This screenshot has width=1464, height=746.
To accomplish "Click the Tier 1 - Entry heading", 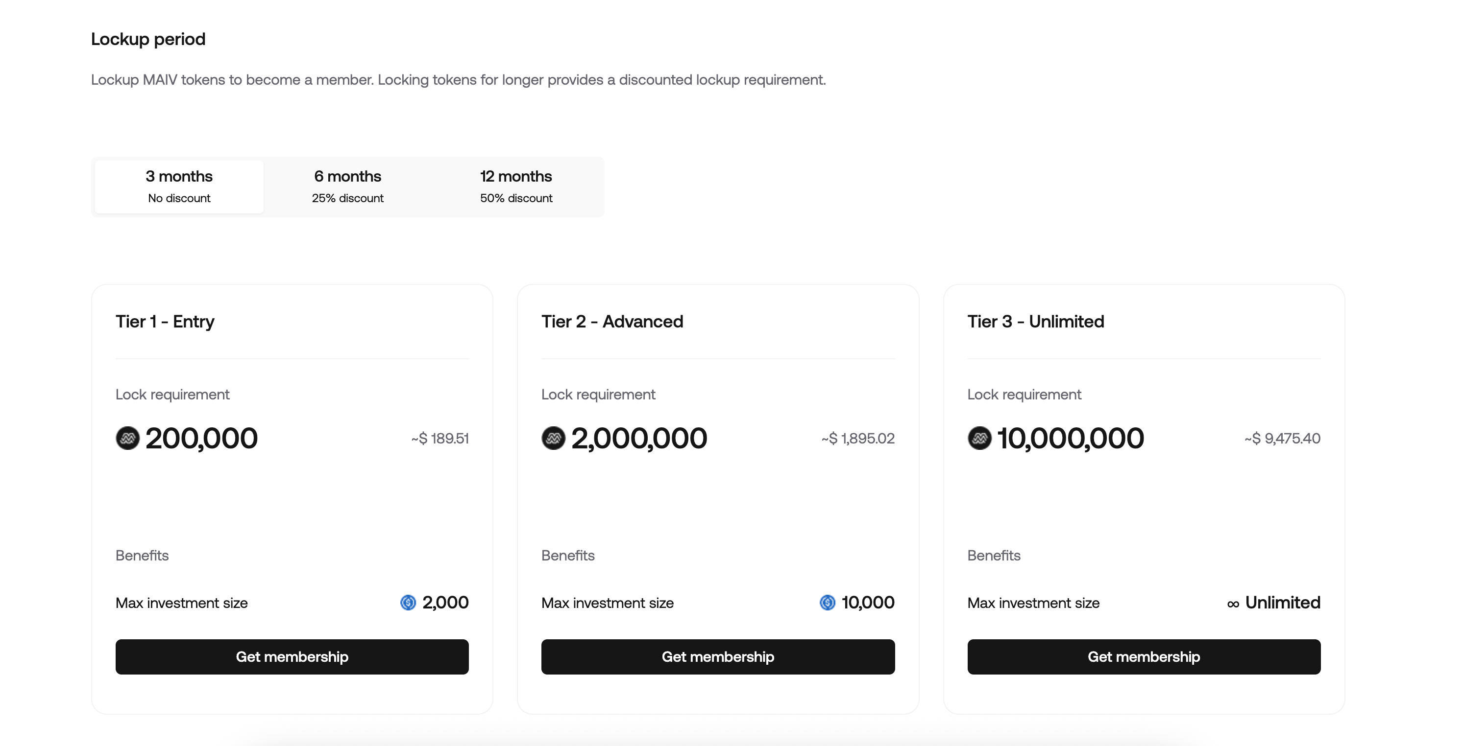I will click(165, 321).
